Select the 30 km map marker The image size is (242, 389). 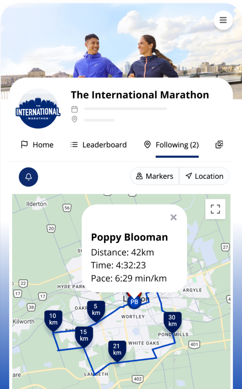tap(172, 321)
